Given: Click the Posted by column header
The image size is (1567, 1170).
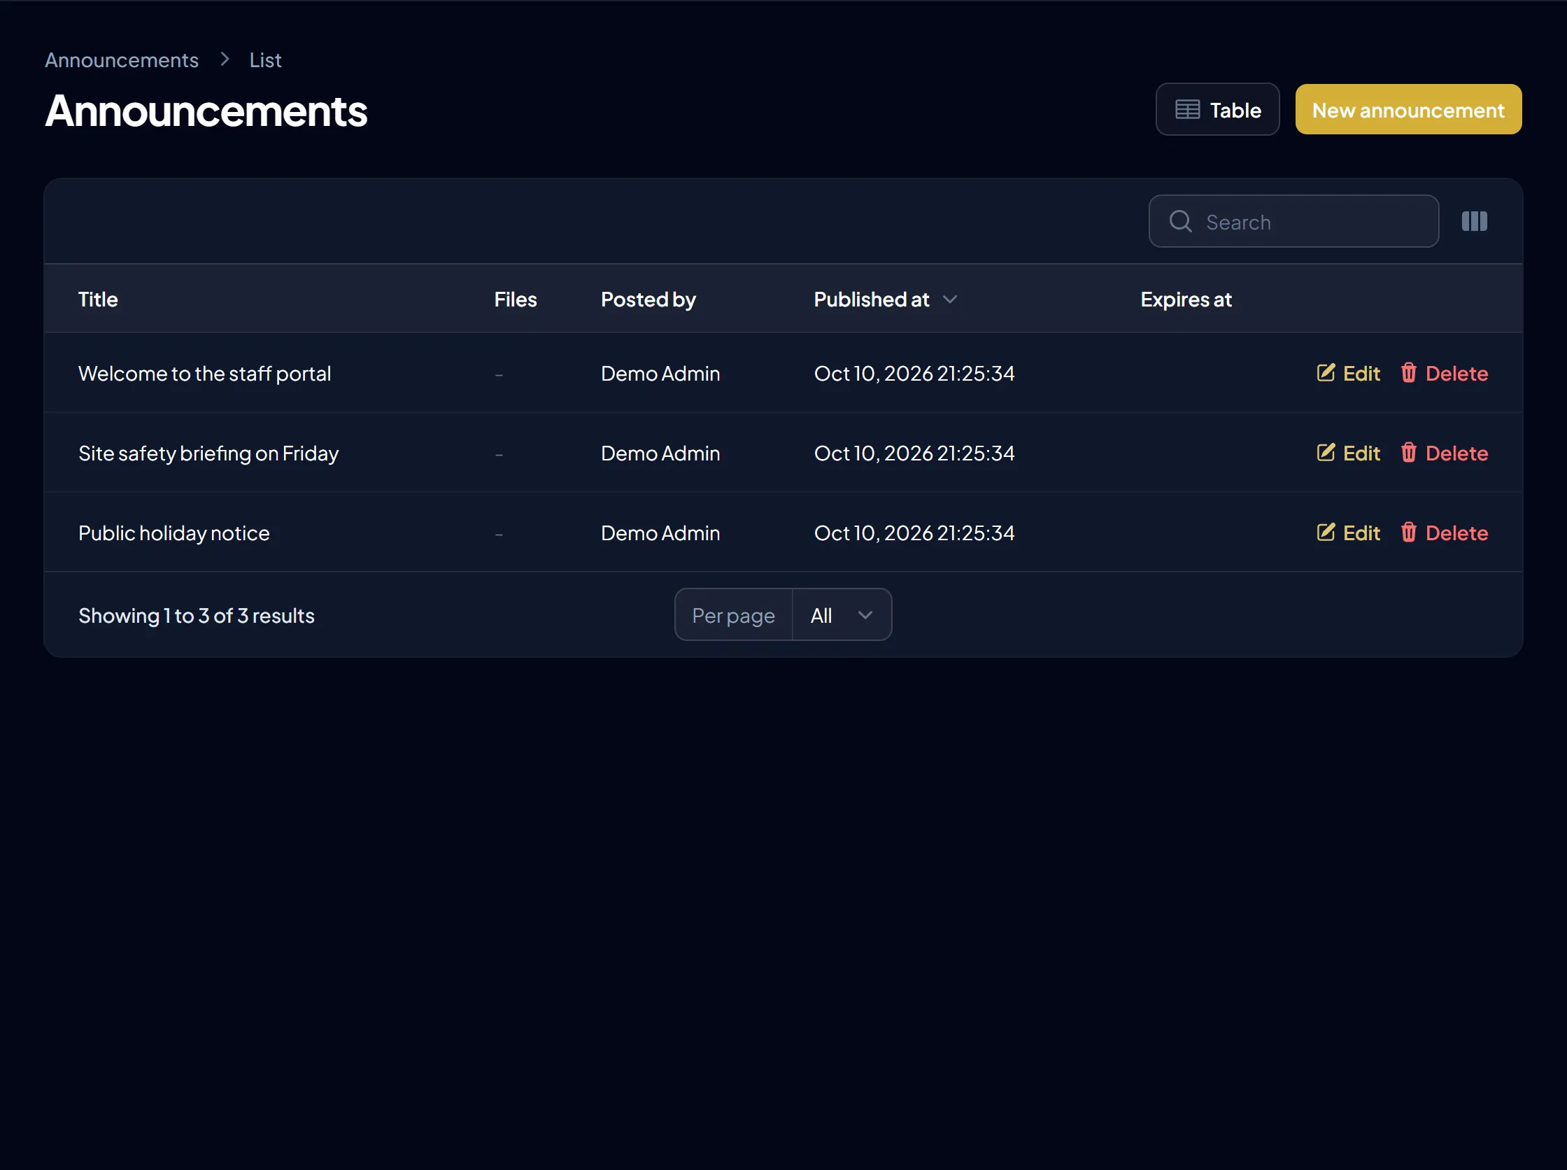Looking at the screenshot, I should pos(648,299).
